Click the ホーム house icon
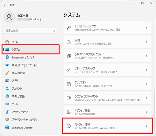The height and width of the screenshot is (136, 156). pyautogui.click(x=7, y=42)
